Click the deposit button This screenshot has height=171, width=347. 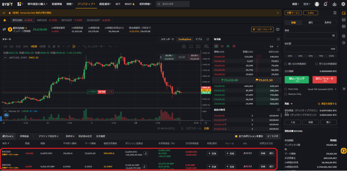click(293, 122)
